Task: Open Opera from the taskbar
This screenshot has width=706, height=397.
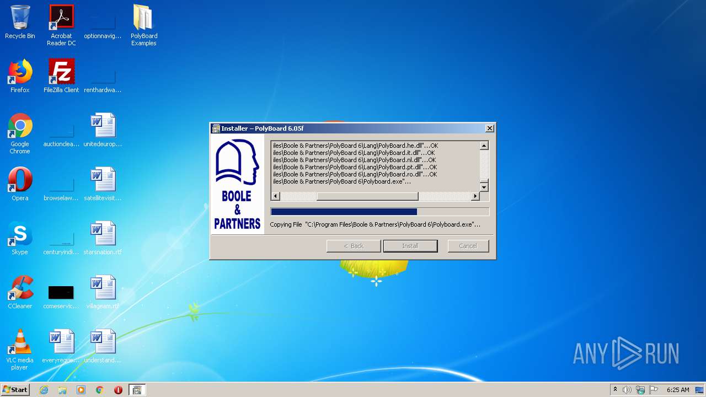Action: tap(118, 390)
